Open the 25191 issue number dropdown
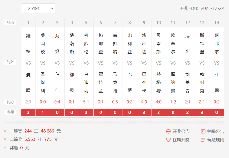The image size is (229, 158). pos(38,8)
